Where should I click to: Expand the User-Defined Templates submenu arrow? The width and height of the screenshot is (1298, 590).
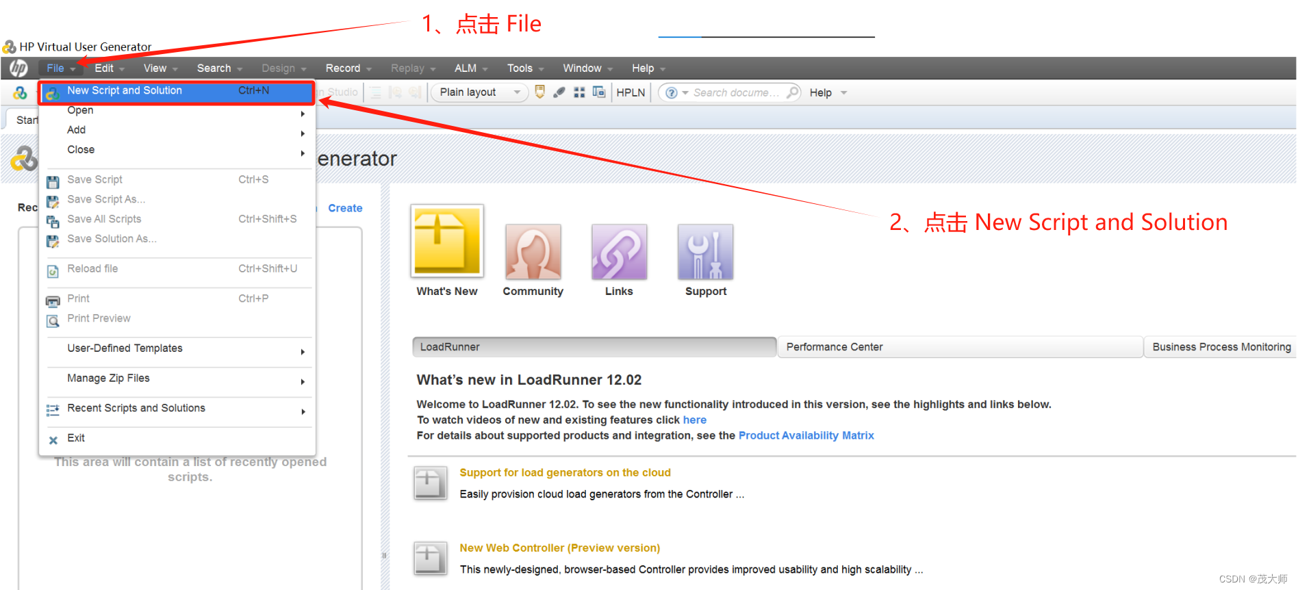[x=303, y=352]
